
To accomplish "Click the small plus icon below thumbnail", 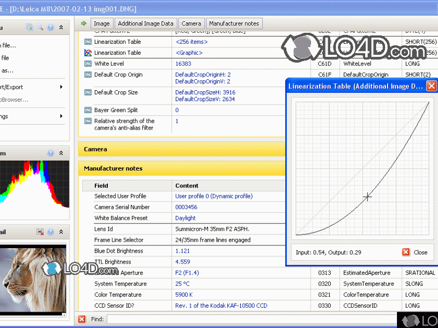I will 64,315.
